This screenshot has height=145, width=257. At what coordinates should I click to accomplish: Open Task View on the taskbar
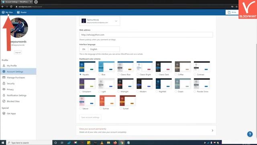point(62,143)
